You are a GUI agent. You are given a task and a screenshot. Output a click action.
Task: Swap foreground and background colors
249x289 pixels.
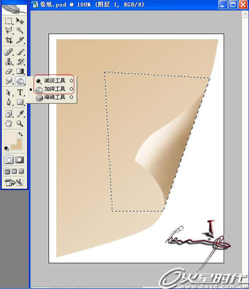(21, 134)
